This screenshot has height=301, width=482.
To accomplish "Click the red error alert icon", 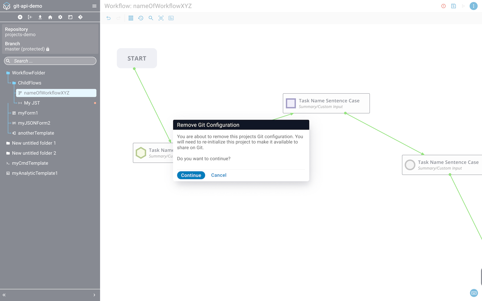I will coord(444,6).
